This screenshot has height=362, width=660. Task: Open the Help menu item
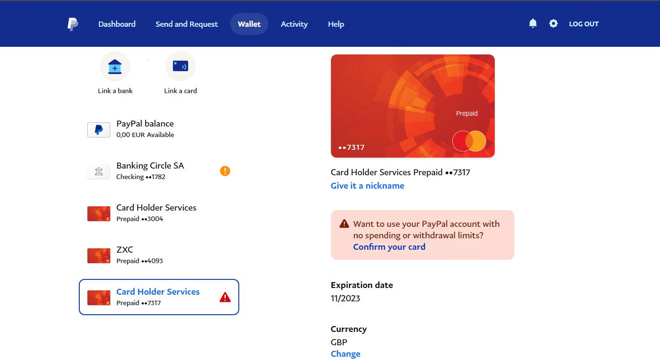(336, 24)
